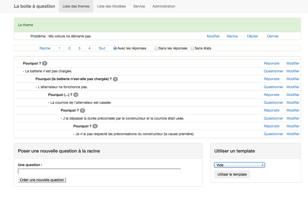308x201 pixels.
Task: Select the 'Sans les réponses' radio option
Action: (x=156, y=48)
